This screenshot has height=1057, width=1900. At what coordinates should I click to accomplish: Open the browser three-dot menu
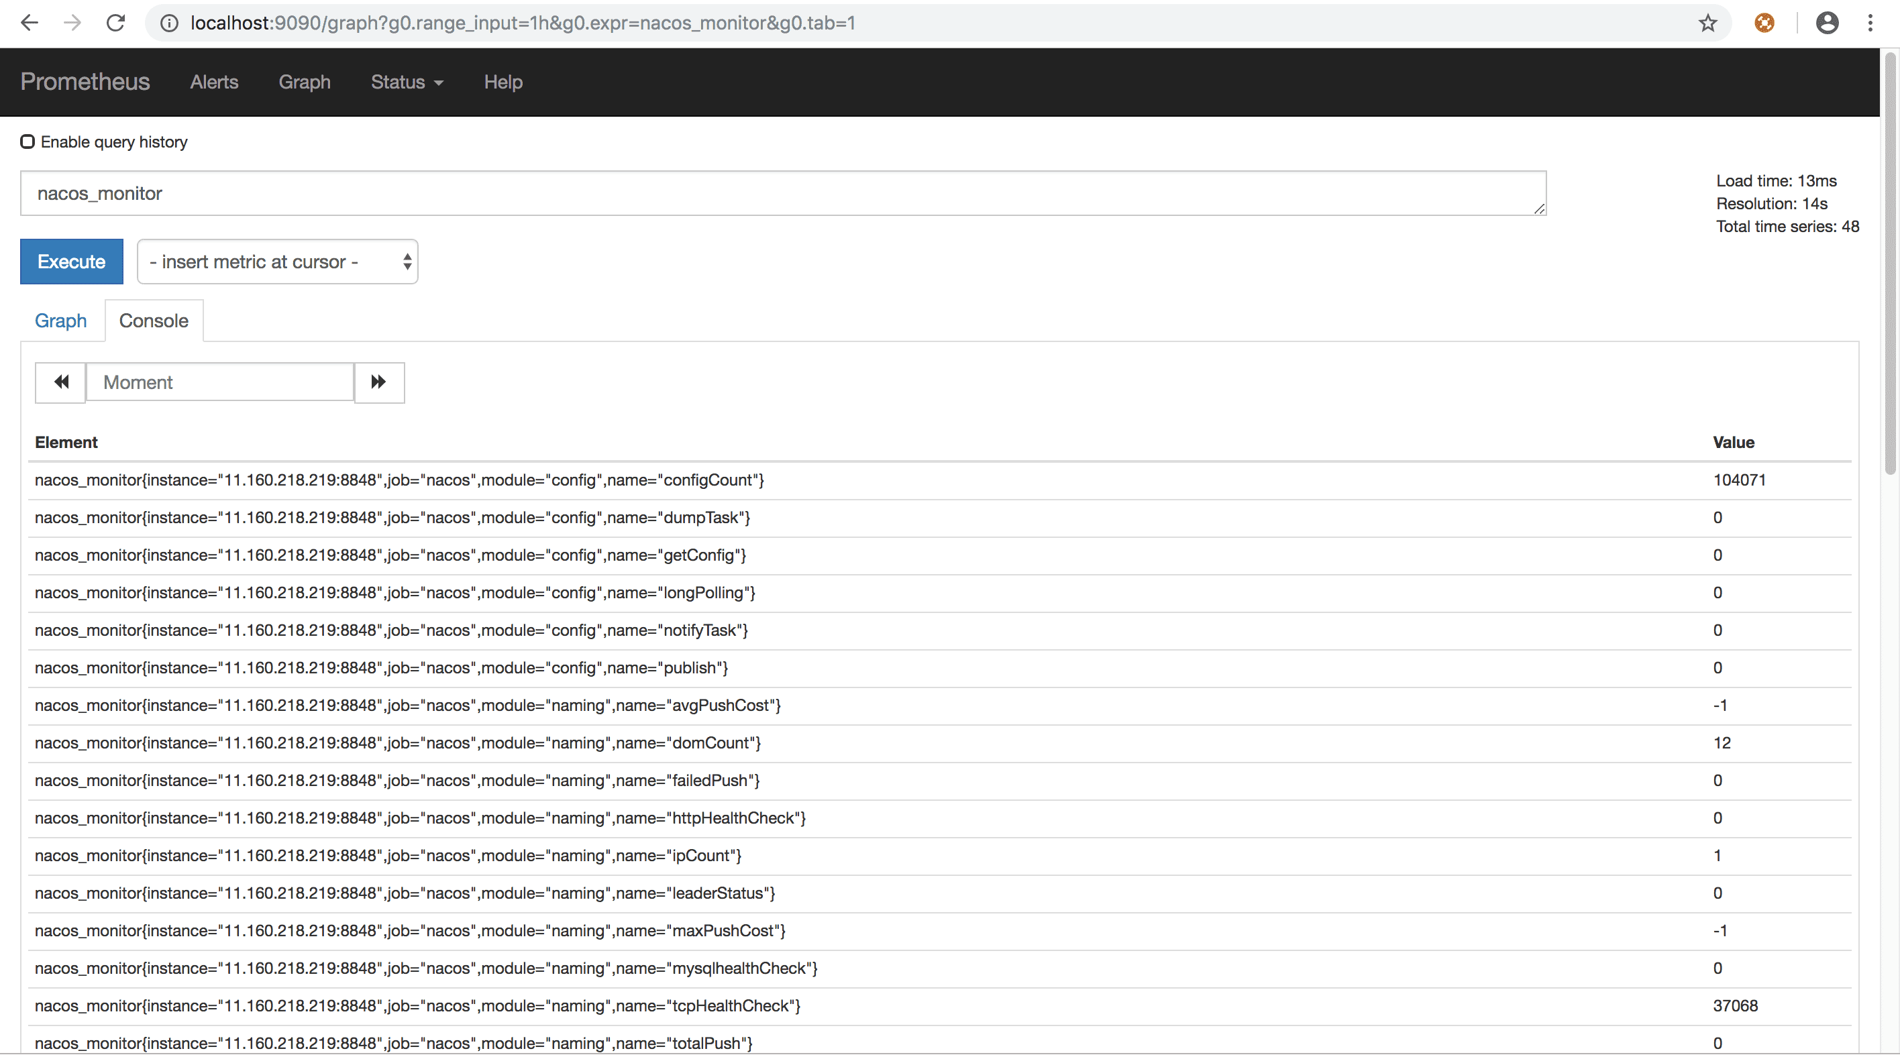(x=1870, y=23)
